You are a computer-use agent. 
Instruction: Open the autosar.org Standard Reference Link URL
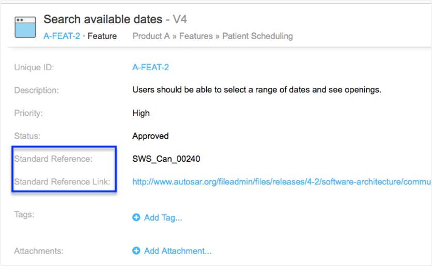[282, 181]
